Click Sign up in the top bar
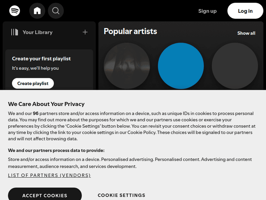This screenshot has width=266, height=200. tap(207, 11)
